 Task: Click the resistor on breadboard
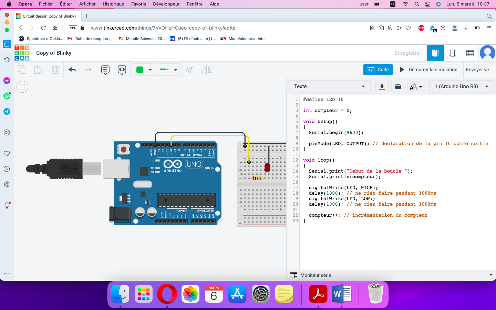tap(257, 178)
